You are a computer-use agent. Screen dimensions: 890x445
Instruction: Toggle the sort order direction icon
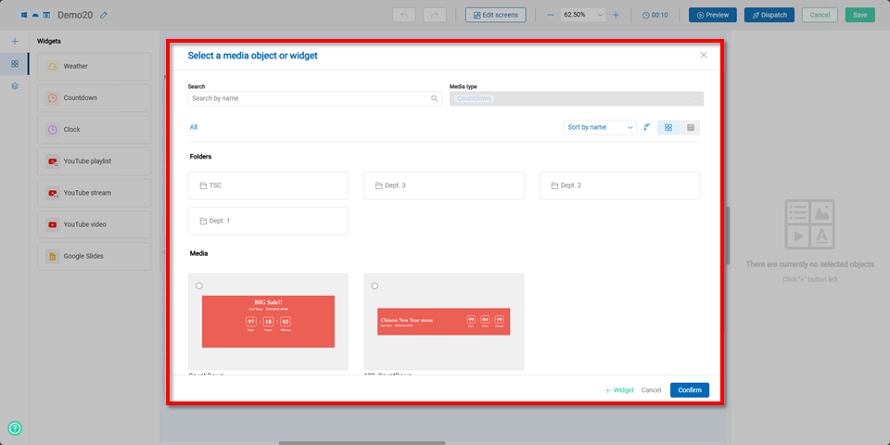point(647,127)
